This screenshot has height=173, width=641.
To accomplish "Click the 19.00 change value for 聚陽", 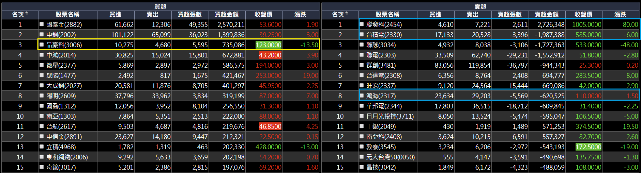I will tap(310, 75).
